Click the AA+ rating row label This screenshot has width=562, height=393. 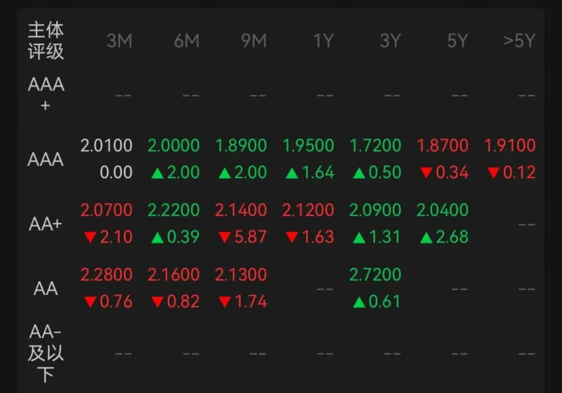46,224
